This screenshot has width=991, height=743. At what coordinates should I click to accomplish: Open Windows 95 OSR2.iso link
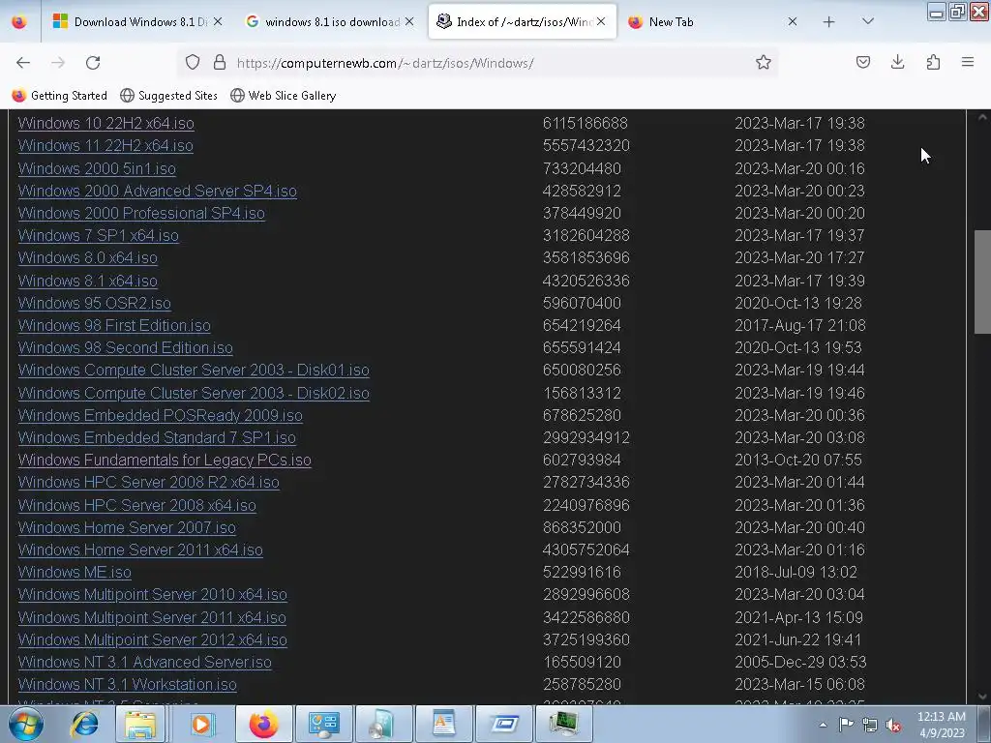point(95,303)
